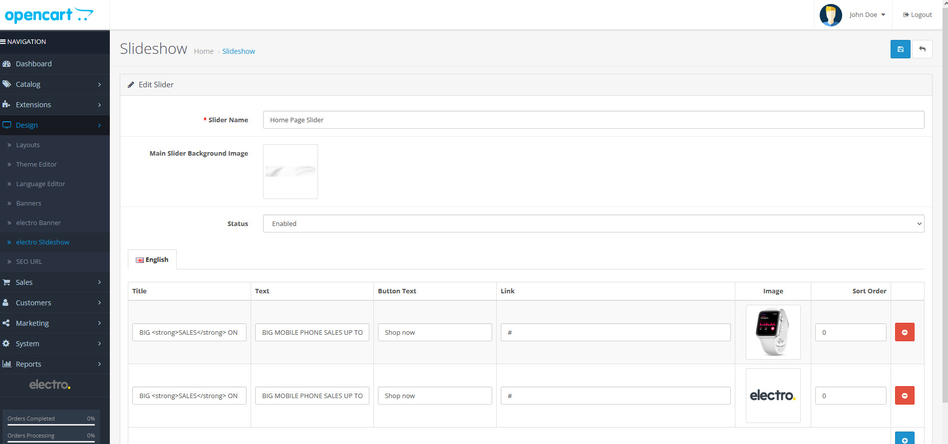Click the first slide Button Text input
This screenshot has width=948, height=444.
[x=435, y=332]
